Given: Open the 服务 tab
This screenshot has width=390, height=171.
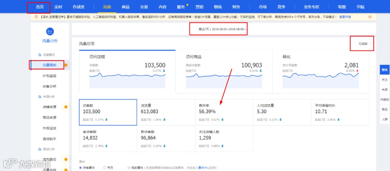Looking at the screenshot, I should [181, 7].
